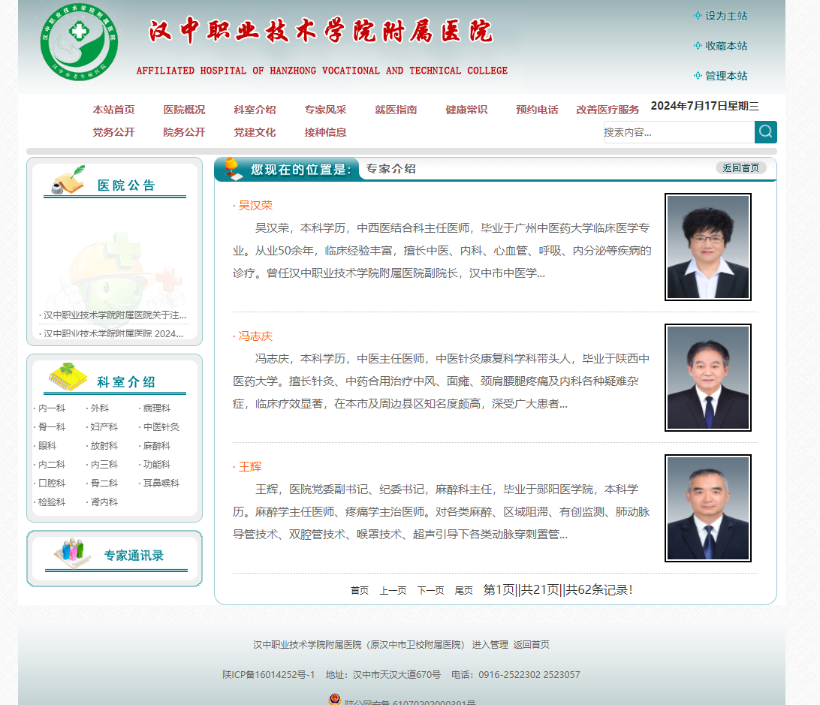Go to 上一页 previous page
The height and width of the screenshot is (705, 820).
(393, 590)
